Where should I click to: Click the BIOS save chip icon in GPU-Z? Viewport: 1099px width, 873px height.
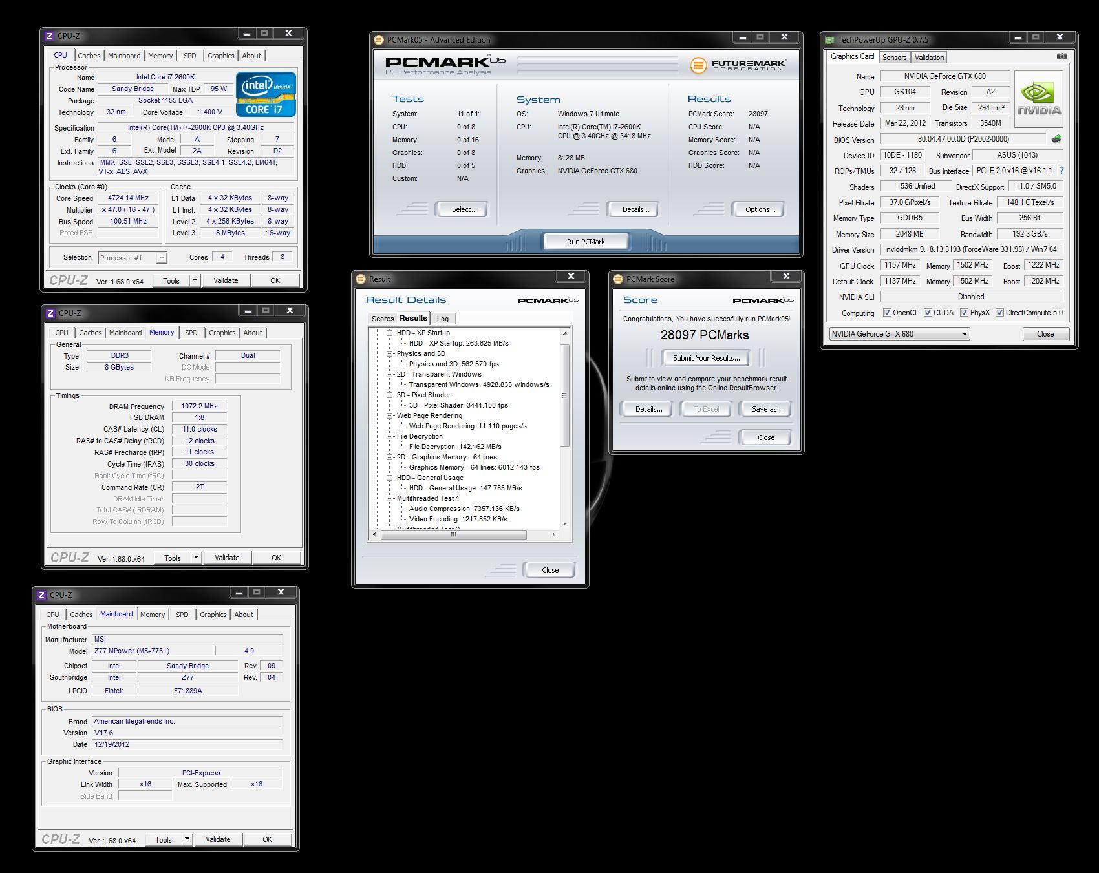[x=1056, y=139]
